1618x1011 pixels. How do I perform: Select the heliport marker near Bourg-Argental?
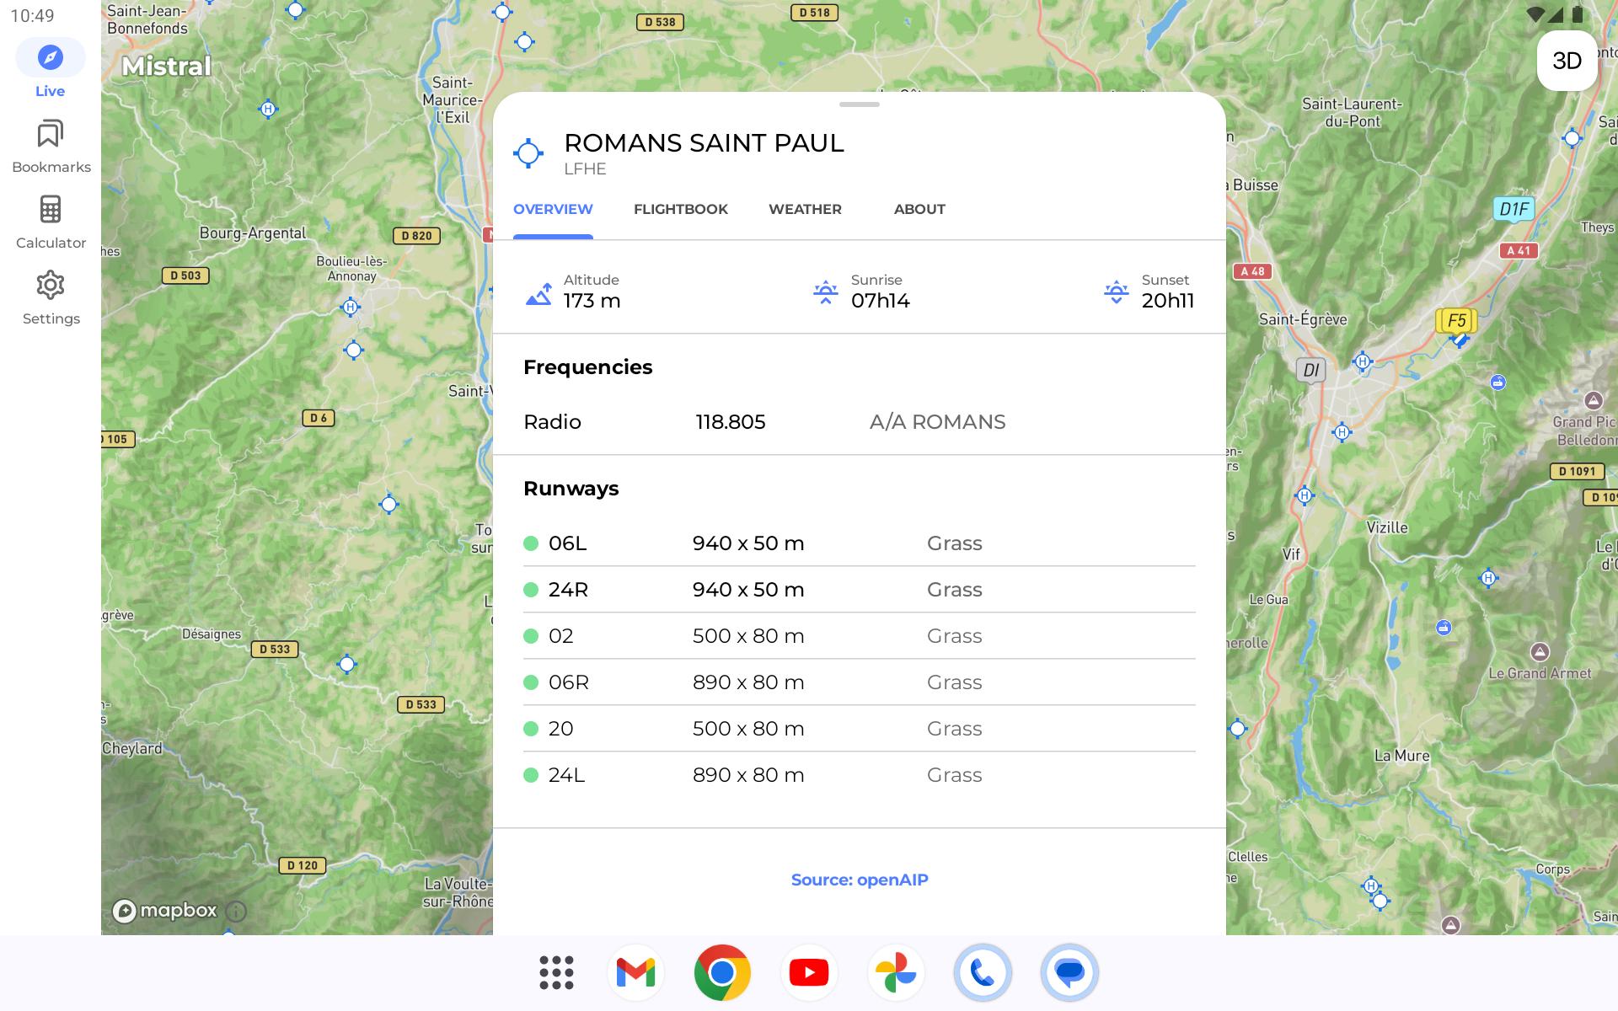tap(268, 109)
